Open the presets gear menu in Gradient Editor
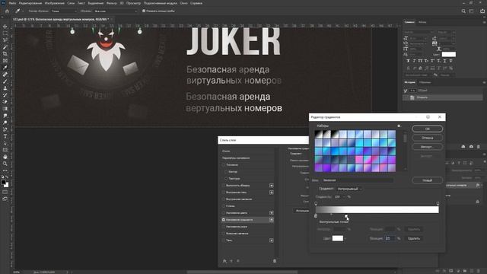This screenshot has width=487, height=274. 399,126
